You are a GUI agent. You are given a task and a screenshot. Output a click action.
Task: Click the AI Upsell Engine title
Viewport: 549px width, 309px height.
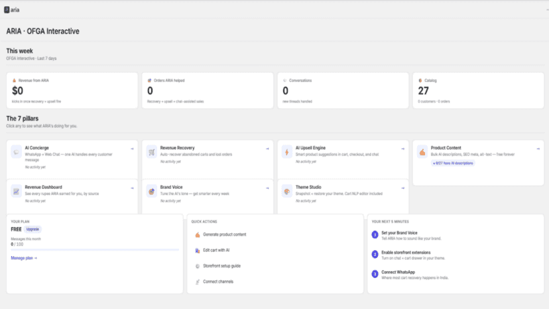310,148
